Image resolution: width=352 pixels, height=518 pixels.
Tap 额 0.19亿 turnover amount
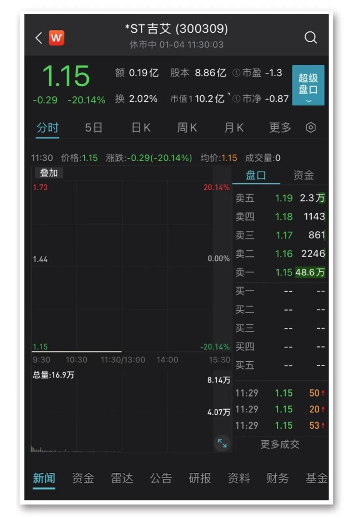[x=137, y=73]
